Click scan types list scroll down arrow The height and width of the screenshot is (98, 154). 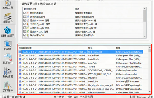pos(145,36)
